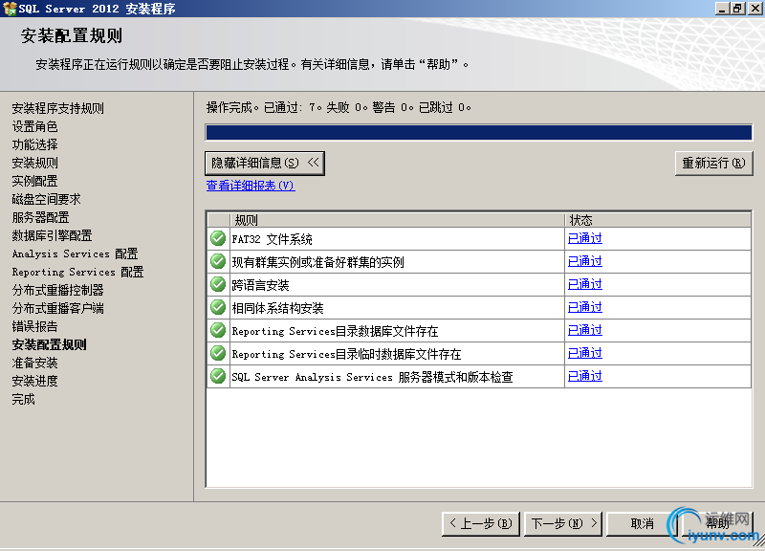The width and height of the screenshot is (765, 551).
Task: Select 安装进度 step in sidebar
Action: pyautogui.click(x=34, y=381)
